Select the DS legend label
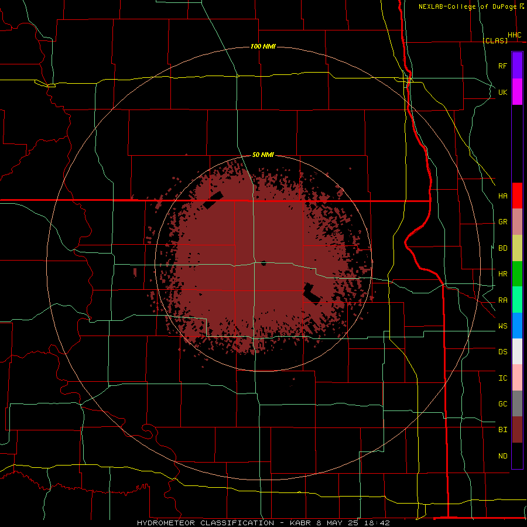 click(502, 352)
